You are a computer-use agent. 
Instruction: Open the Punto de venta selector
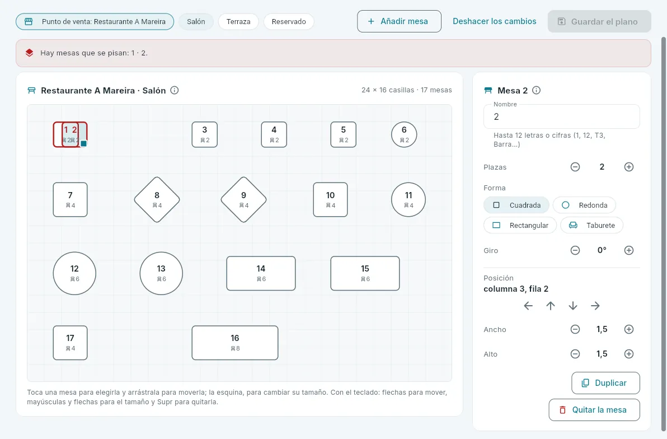(95, 22)
